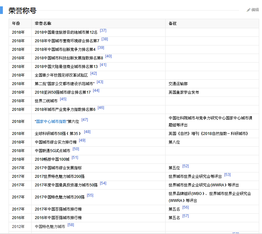This screenshot has width=262, height=234.
Task: Select the 中国特色魅力城市 entry
Action: [50, 227]
